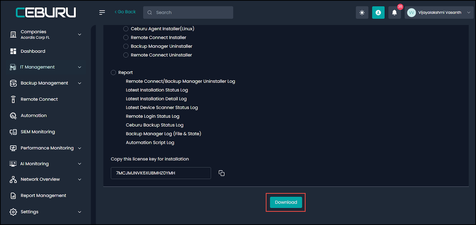Click the Remote Connect antenna icon
This screenshot has width=476, height=225.
tap(13, 99)
